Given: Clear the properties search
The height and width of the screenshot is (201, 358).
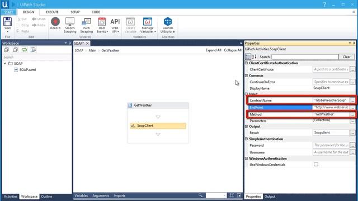Looking at the screenshot, I should coord(347,57).
